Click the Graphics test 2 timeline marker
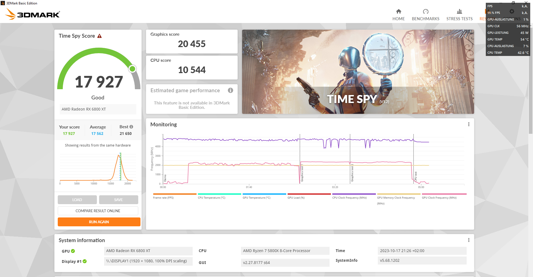Image resolution: width=533 pixels, height=277 pixels. click(x=352, y=173)
